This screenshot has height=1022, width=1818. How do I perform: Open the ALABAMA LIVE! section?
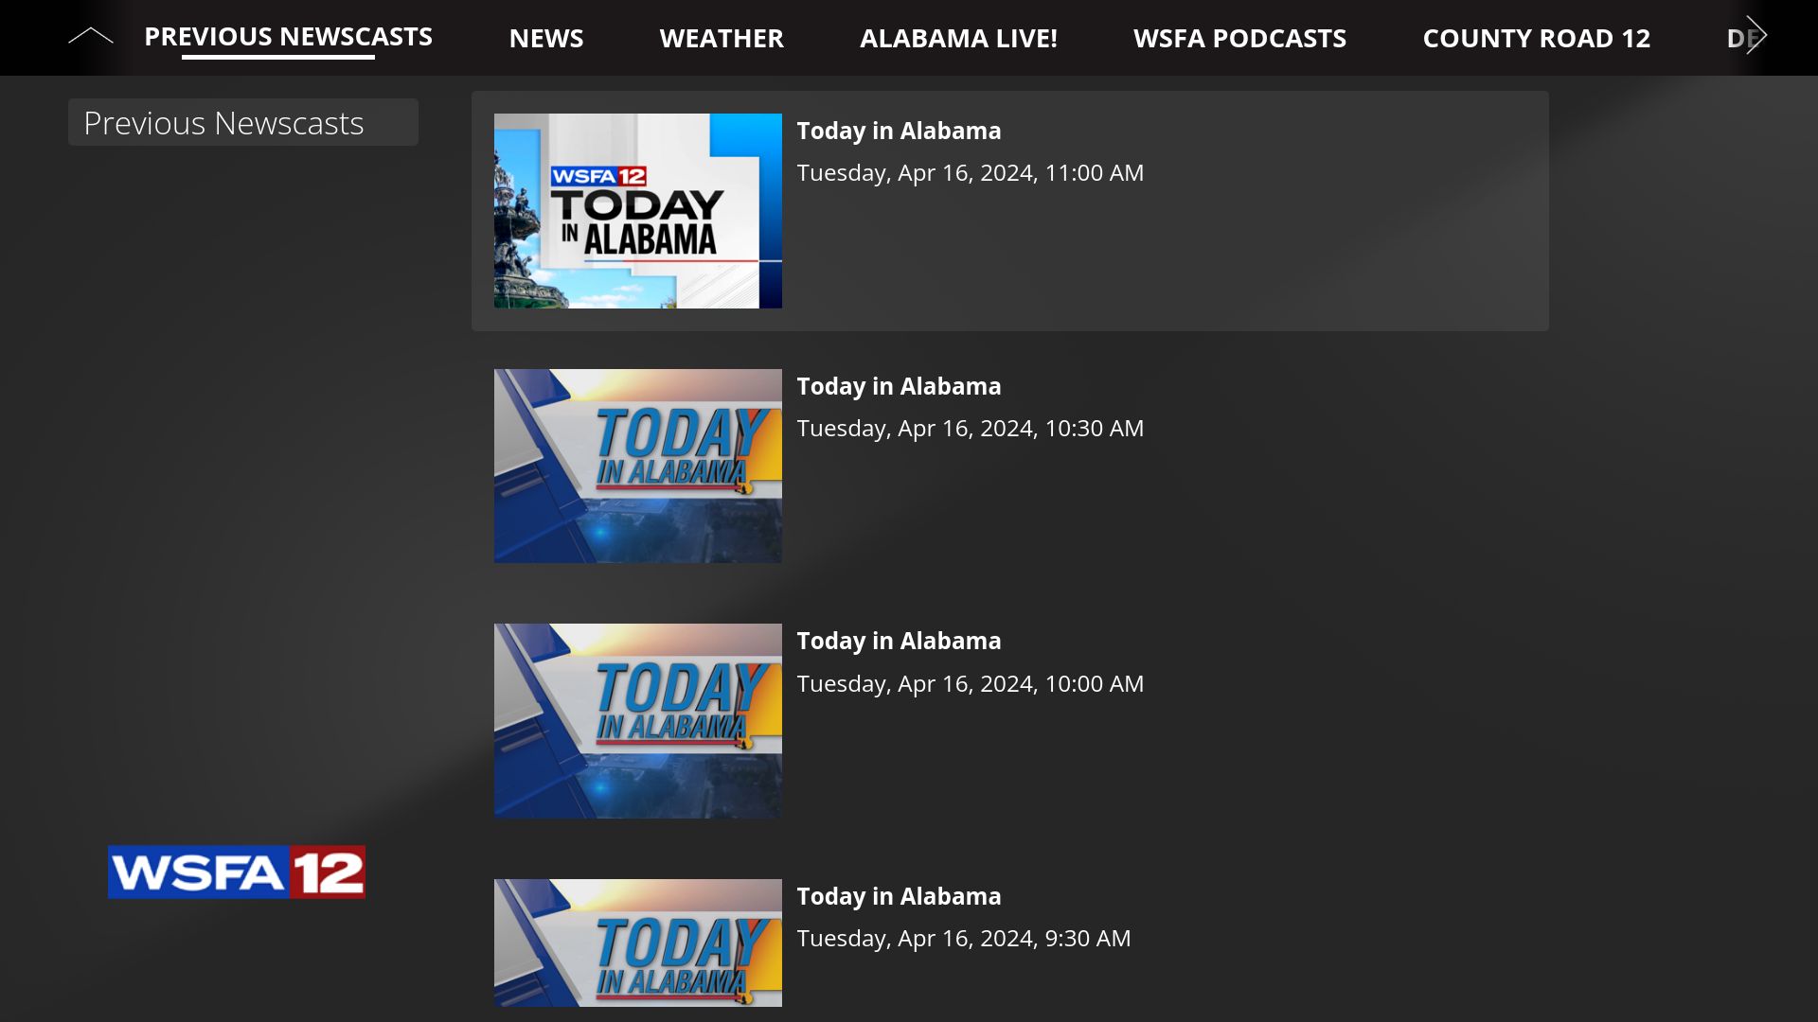click(959, 38)
